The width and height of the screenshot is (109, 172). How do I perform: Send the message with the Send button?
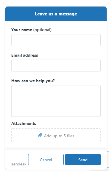(x=83, y=160)
